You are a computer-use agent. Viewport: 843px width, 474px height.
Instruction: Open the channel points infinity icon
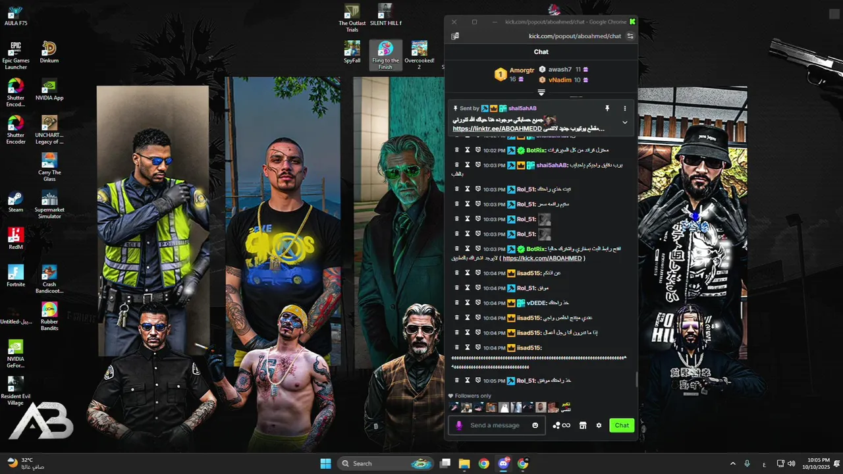click(x=562, y=425)
